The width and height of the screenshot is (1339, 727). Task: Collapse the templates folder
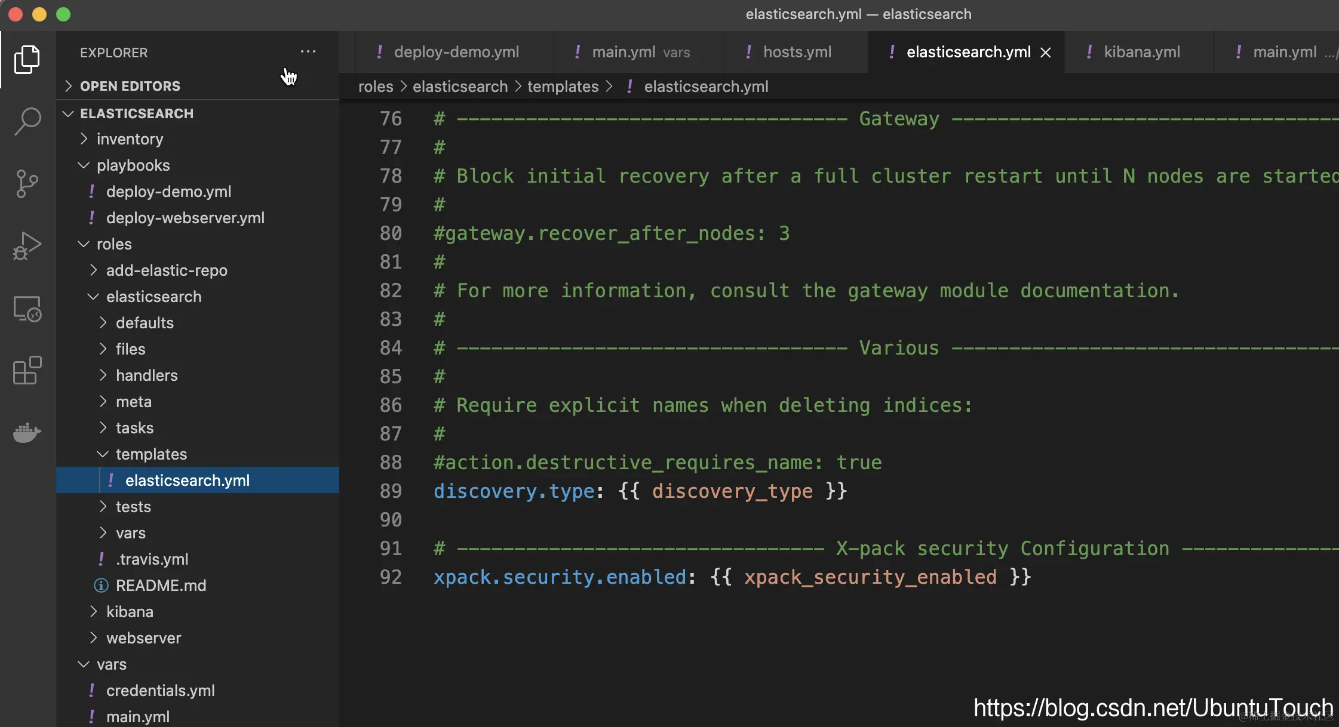tap(151, 454)
